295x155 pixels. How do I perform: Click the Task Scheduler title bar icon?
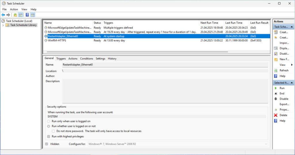coord(3,3)
